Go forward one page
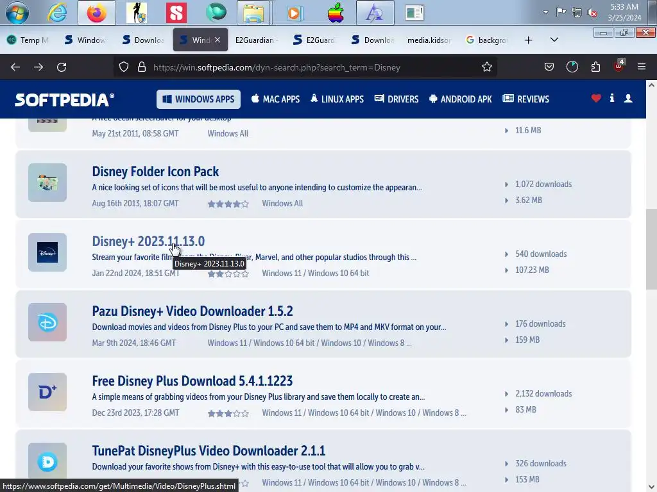The width and height of the screenshot is (657, 492). (38, 67)
